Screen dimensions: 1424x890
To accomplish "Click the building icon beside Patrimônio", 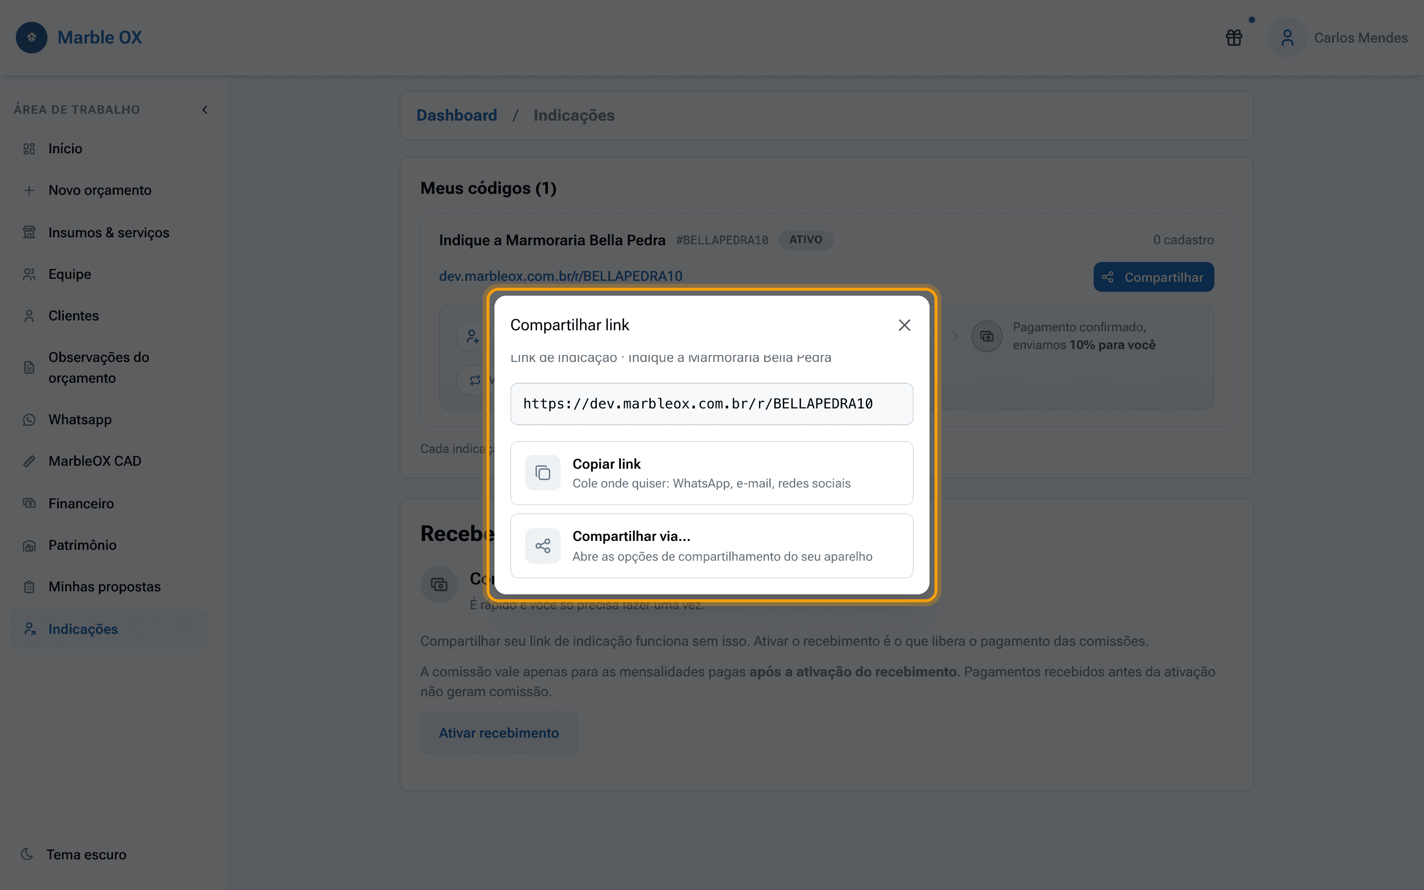I will (30, 546).
